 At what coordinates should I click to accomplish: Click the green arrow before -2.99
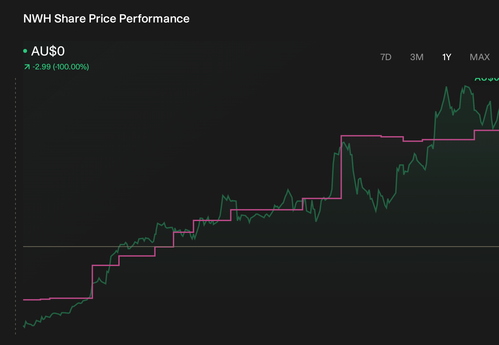[27, 67]
